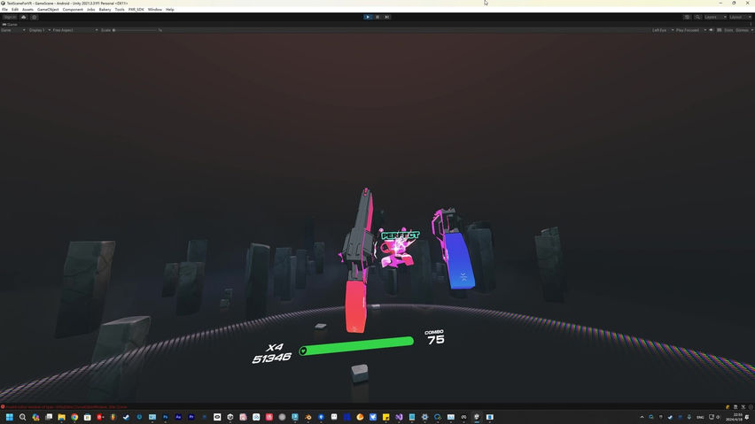The image size is (755, 424).
Task: Open the Windows notification bell
Action: coord(748,417)
